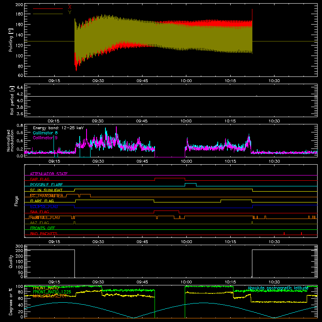The height and width of the screenshot is (322, 322).
Task: Click the 'FRONT_RATIO_1225' green legend text
Action: coord(52,292)
